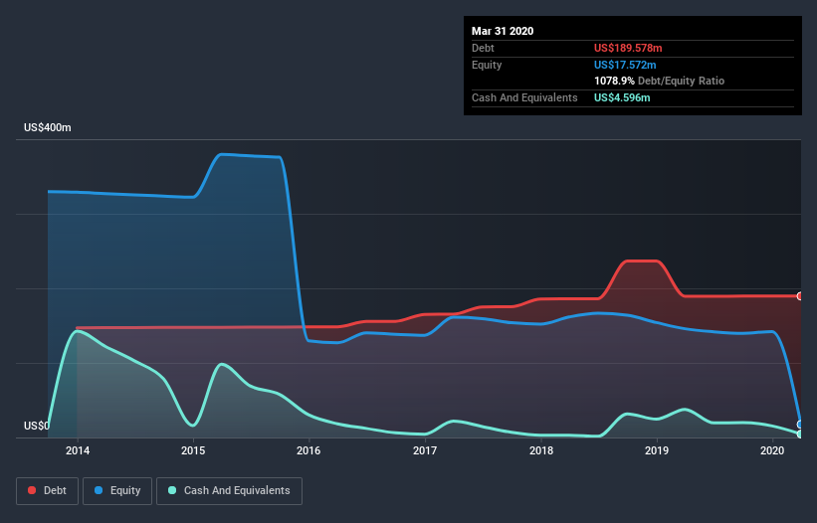Select the teal Cash endpoint marker
This screenshot has height=523, width=817.
pyautogui.click(x=800, y=434)
